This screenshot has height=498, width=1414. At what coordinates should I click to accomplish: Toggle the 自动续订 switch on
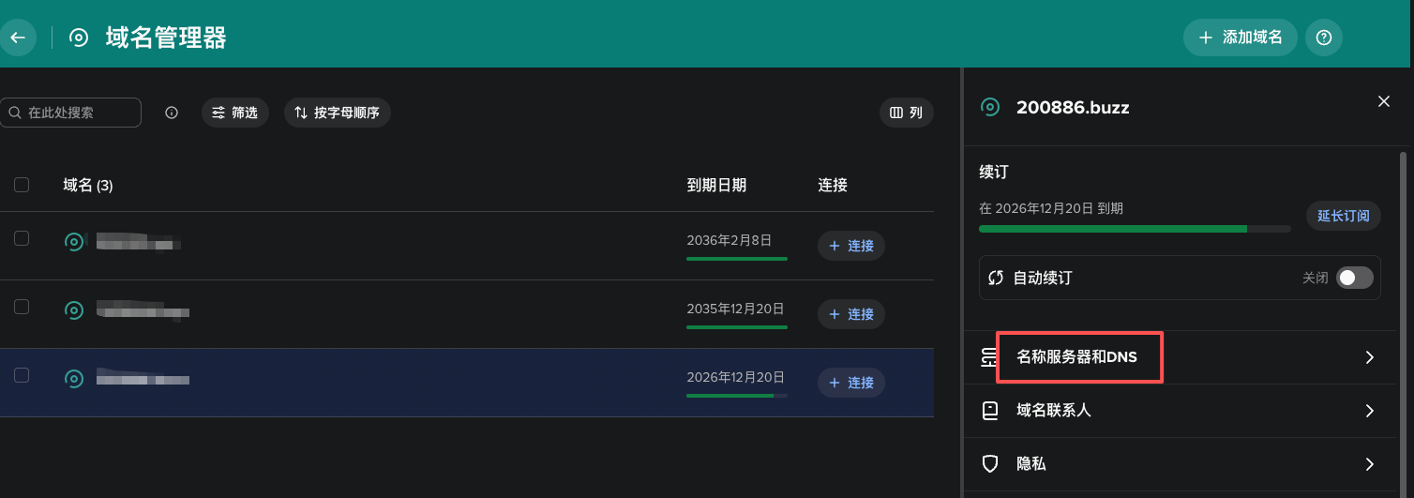[1354, 278]
